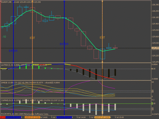159x119 pixels.
Task: Click the >Bands(5) 9.8084 label
Action: point(52,83)
